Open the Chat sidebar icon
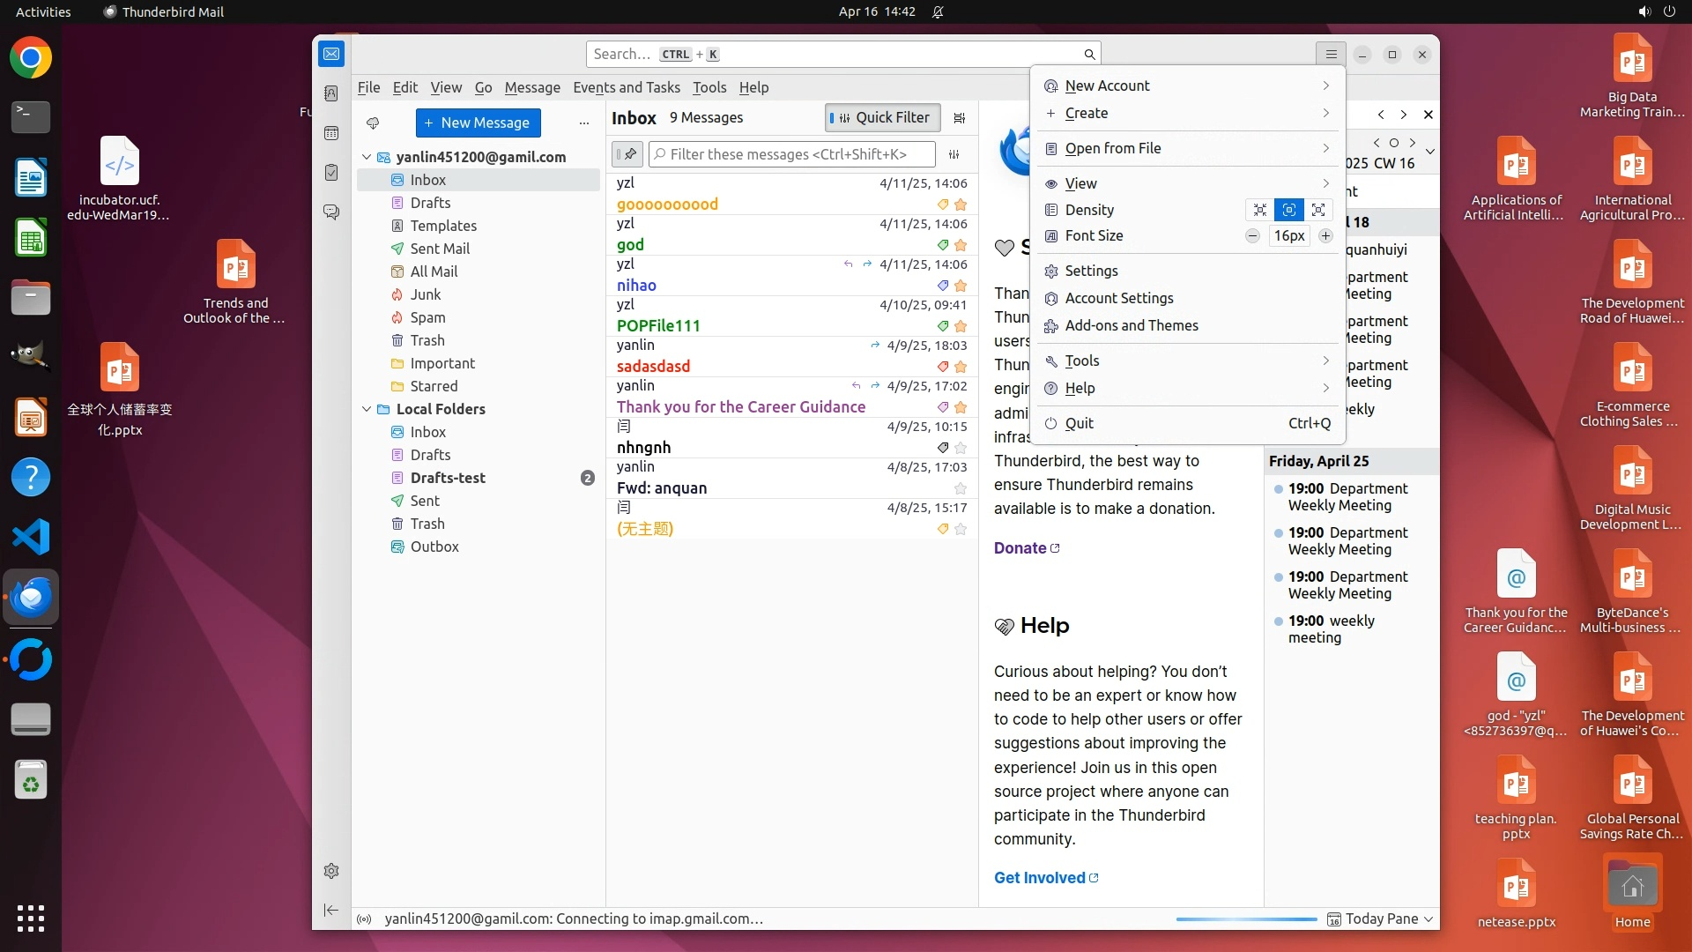 tap(331, 212)
